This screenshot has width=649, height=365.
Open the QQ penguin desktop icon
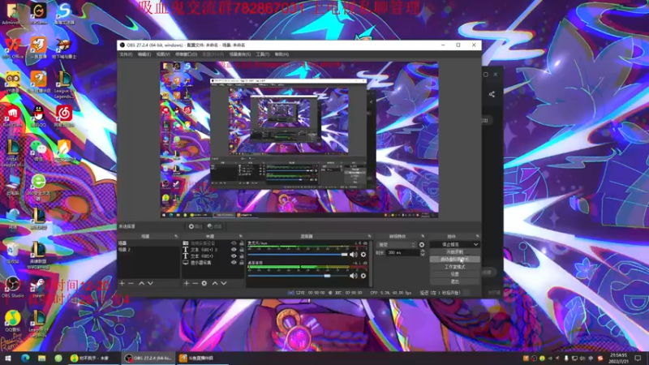(38, 115)
